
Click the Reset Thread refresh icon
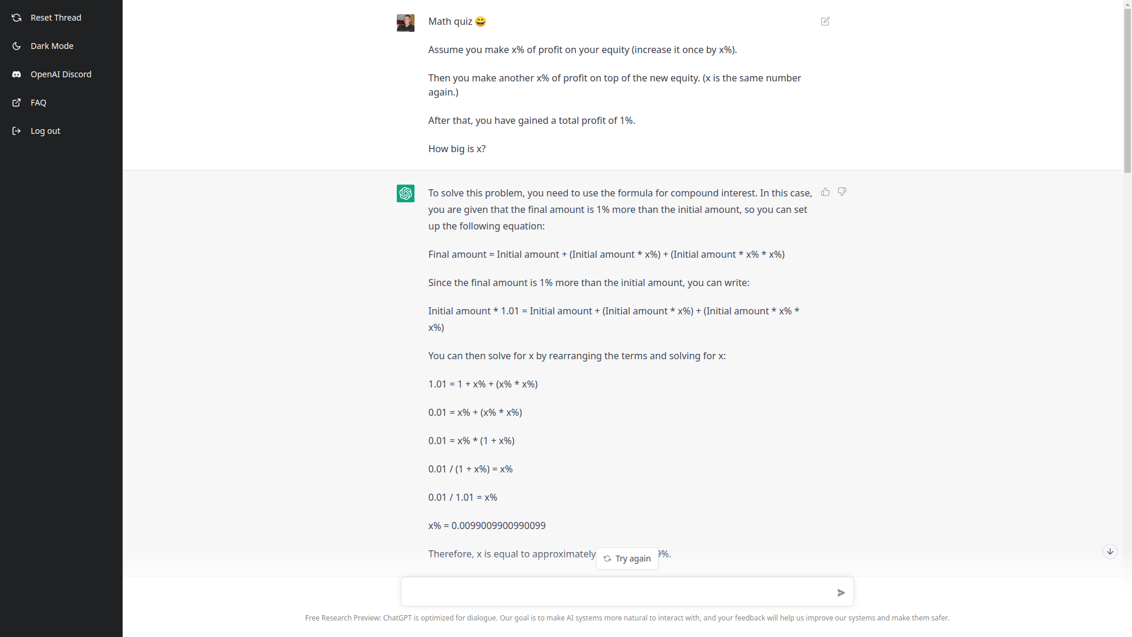(x=17, y=18)
